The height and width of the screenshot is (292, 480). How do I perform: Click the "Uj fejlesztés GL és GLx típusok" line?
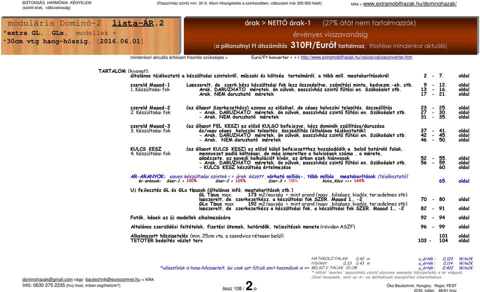point(212,190)
